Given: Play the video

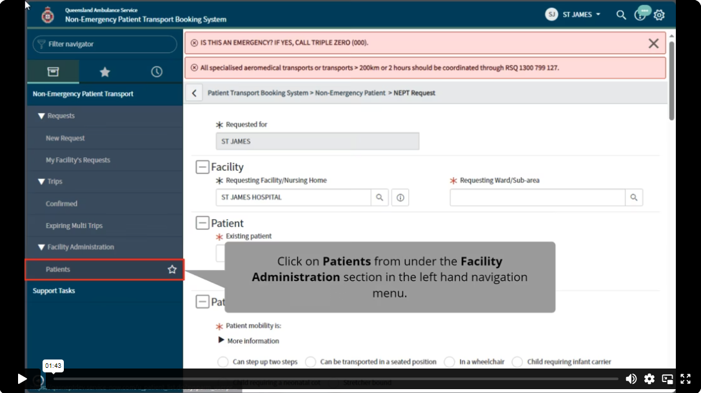Looking at the screenshot, I should coord(22,379).
